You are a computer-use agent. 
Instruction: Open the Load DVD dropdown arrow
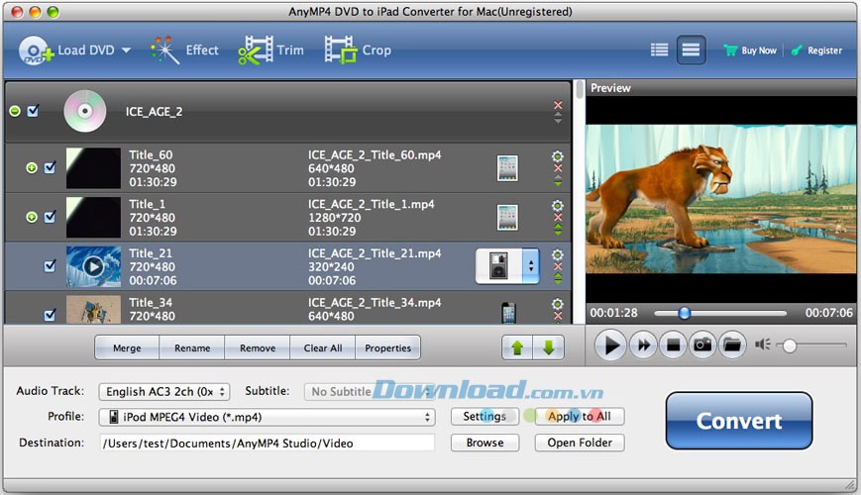click(126, 50)
